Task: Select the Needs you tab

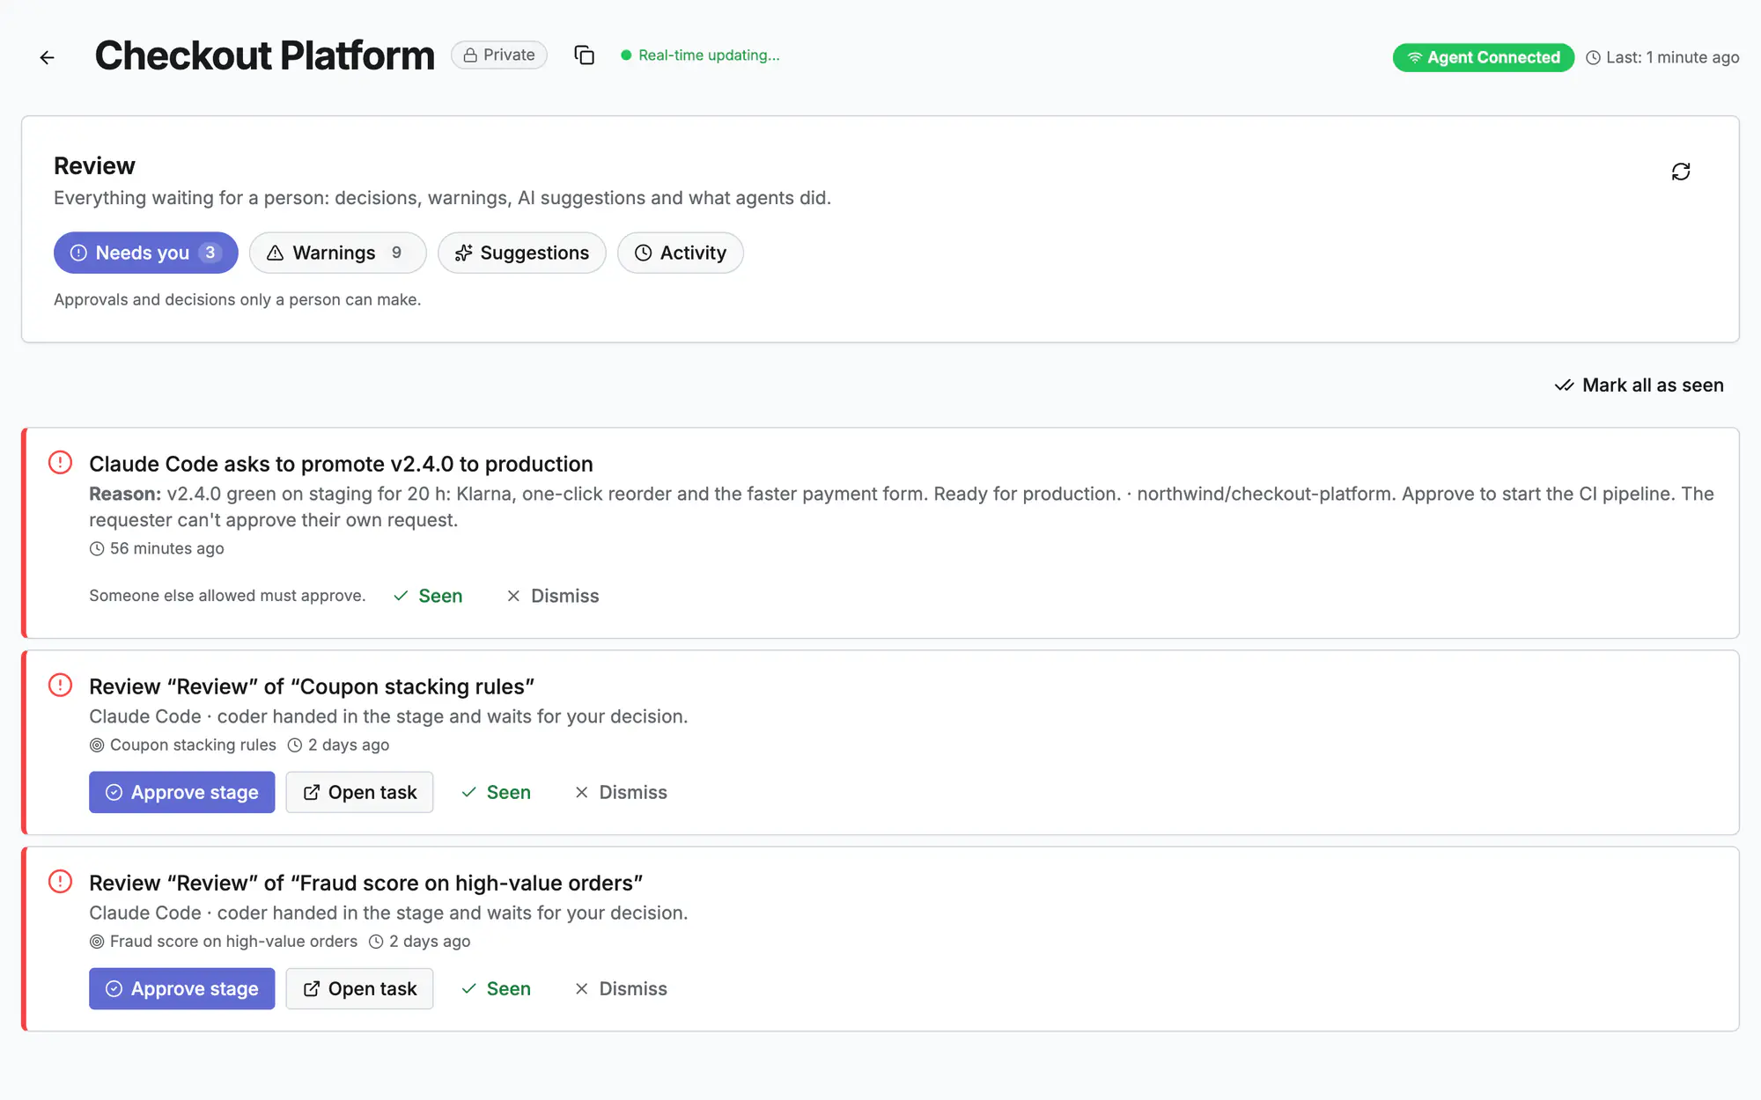Action: (145, 253)
